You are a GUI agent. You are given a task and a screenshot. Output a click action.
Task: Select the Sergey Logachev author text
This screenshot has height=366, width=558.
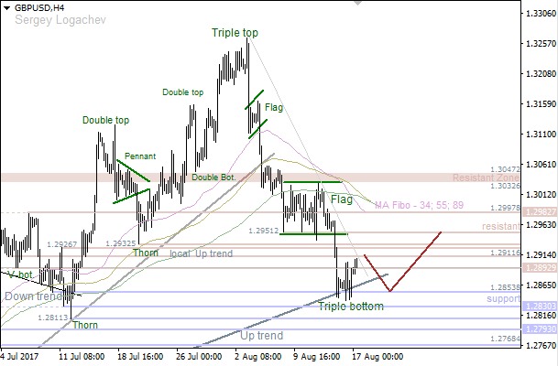tap(41, 19)
